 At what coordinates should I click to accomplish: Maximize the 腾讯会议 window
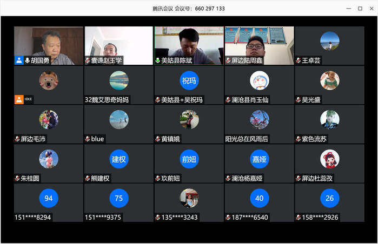360,9
